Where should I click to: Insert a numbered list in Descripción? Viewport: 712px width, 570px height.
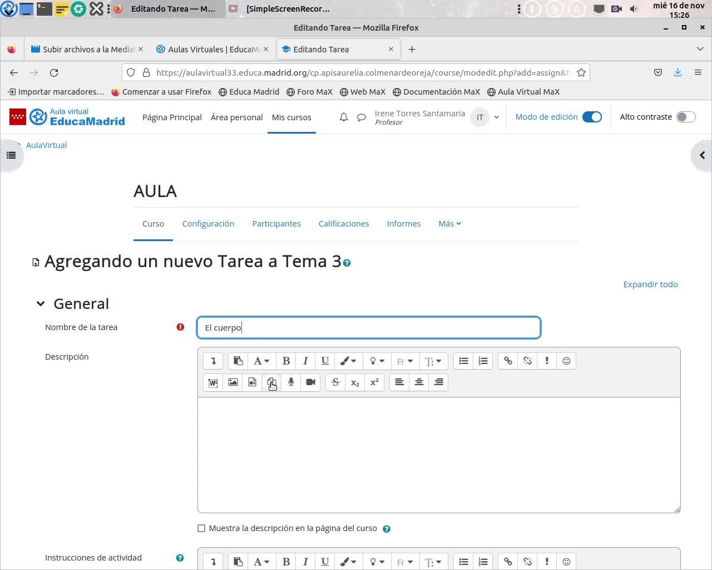tap(483, 361)
